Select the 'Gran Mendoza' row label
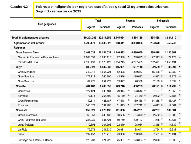The height and width of the screenshot is (144, 191). click(x=26, y=72)
